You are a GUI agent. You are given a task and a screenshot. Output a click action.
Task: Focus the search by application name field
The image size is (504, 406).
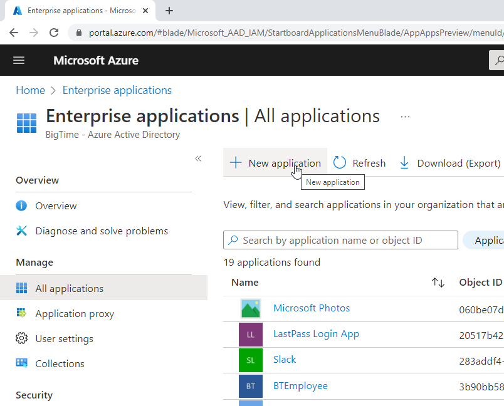pyautogui.click(x=340, y=240)
